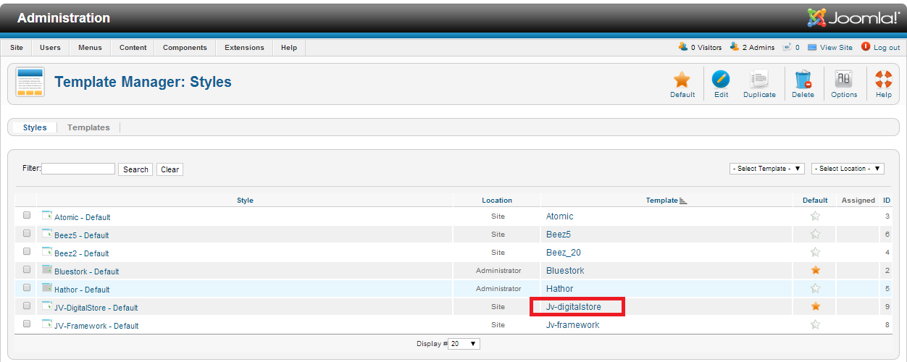Check the JV-Framework - Default checkbox
The image size is (907, 362).
(x=27, y=324)
